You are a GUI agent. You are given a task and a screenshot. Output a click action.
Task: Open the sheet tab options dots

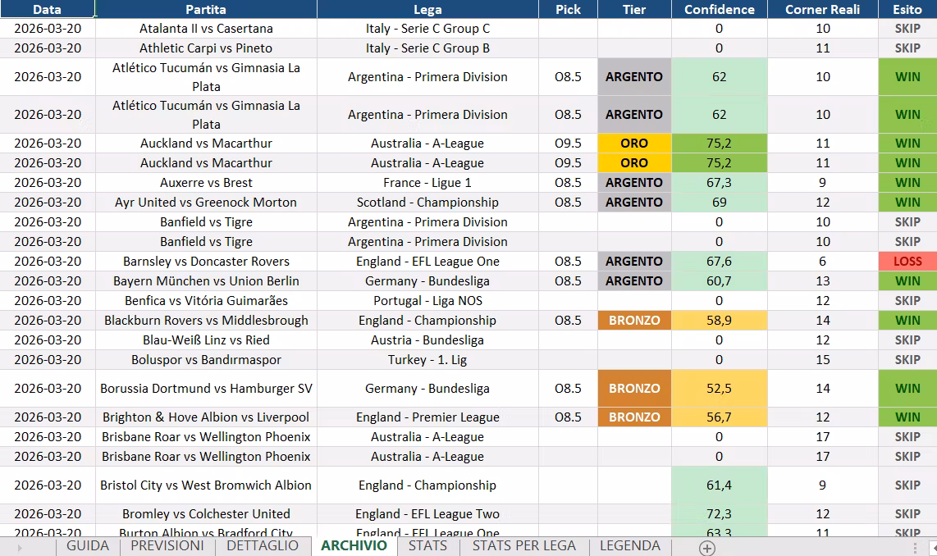click(915, 547)
